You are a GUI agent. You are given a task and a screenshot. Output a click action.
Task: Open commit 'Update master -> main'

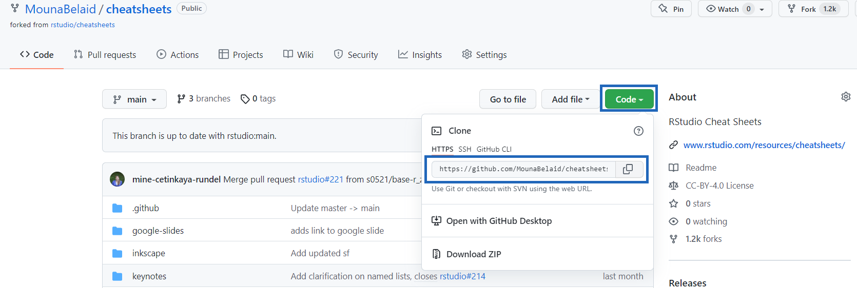(335, 208)
